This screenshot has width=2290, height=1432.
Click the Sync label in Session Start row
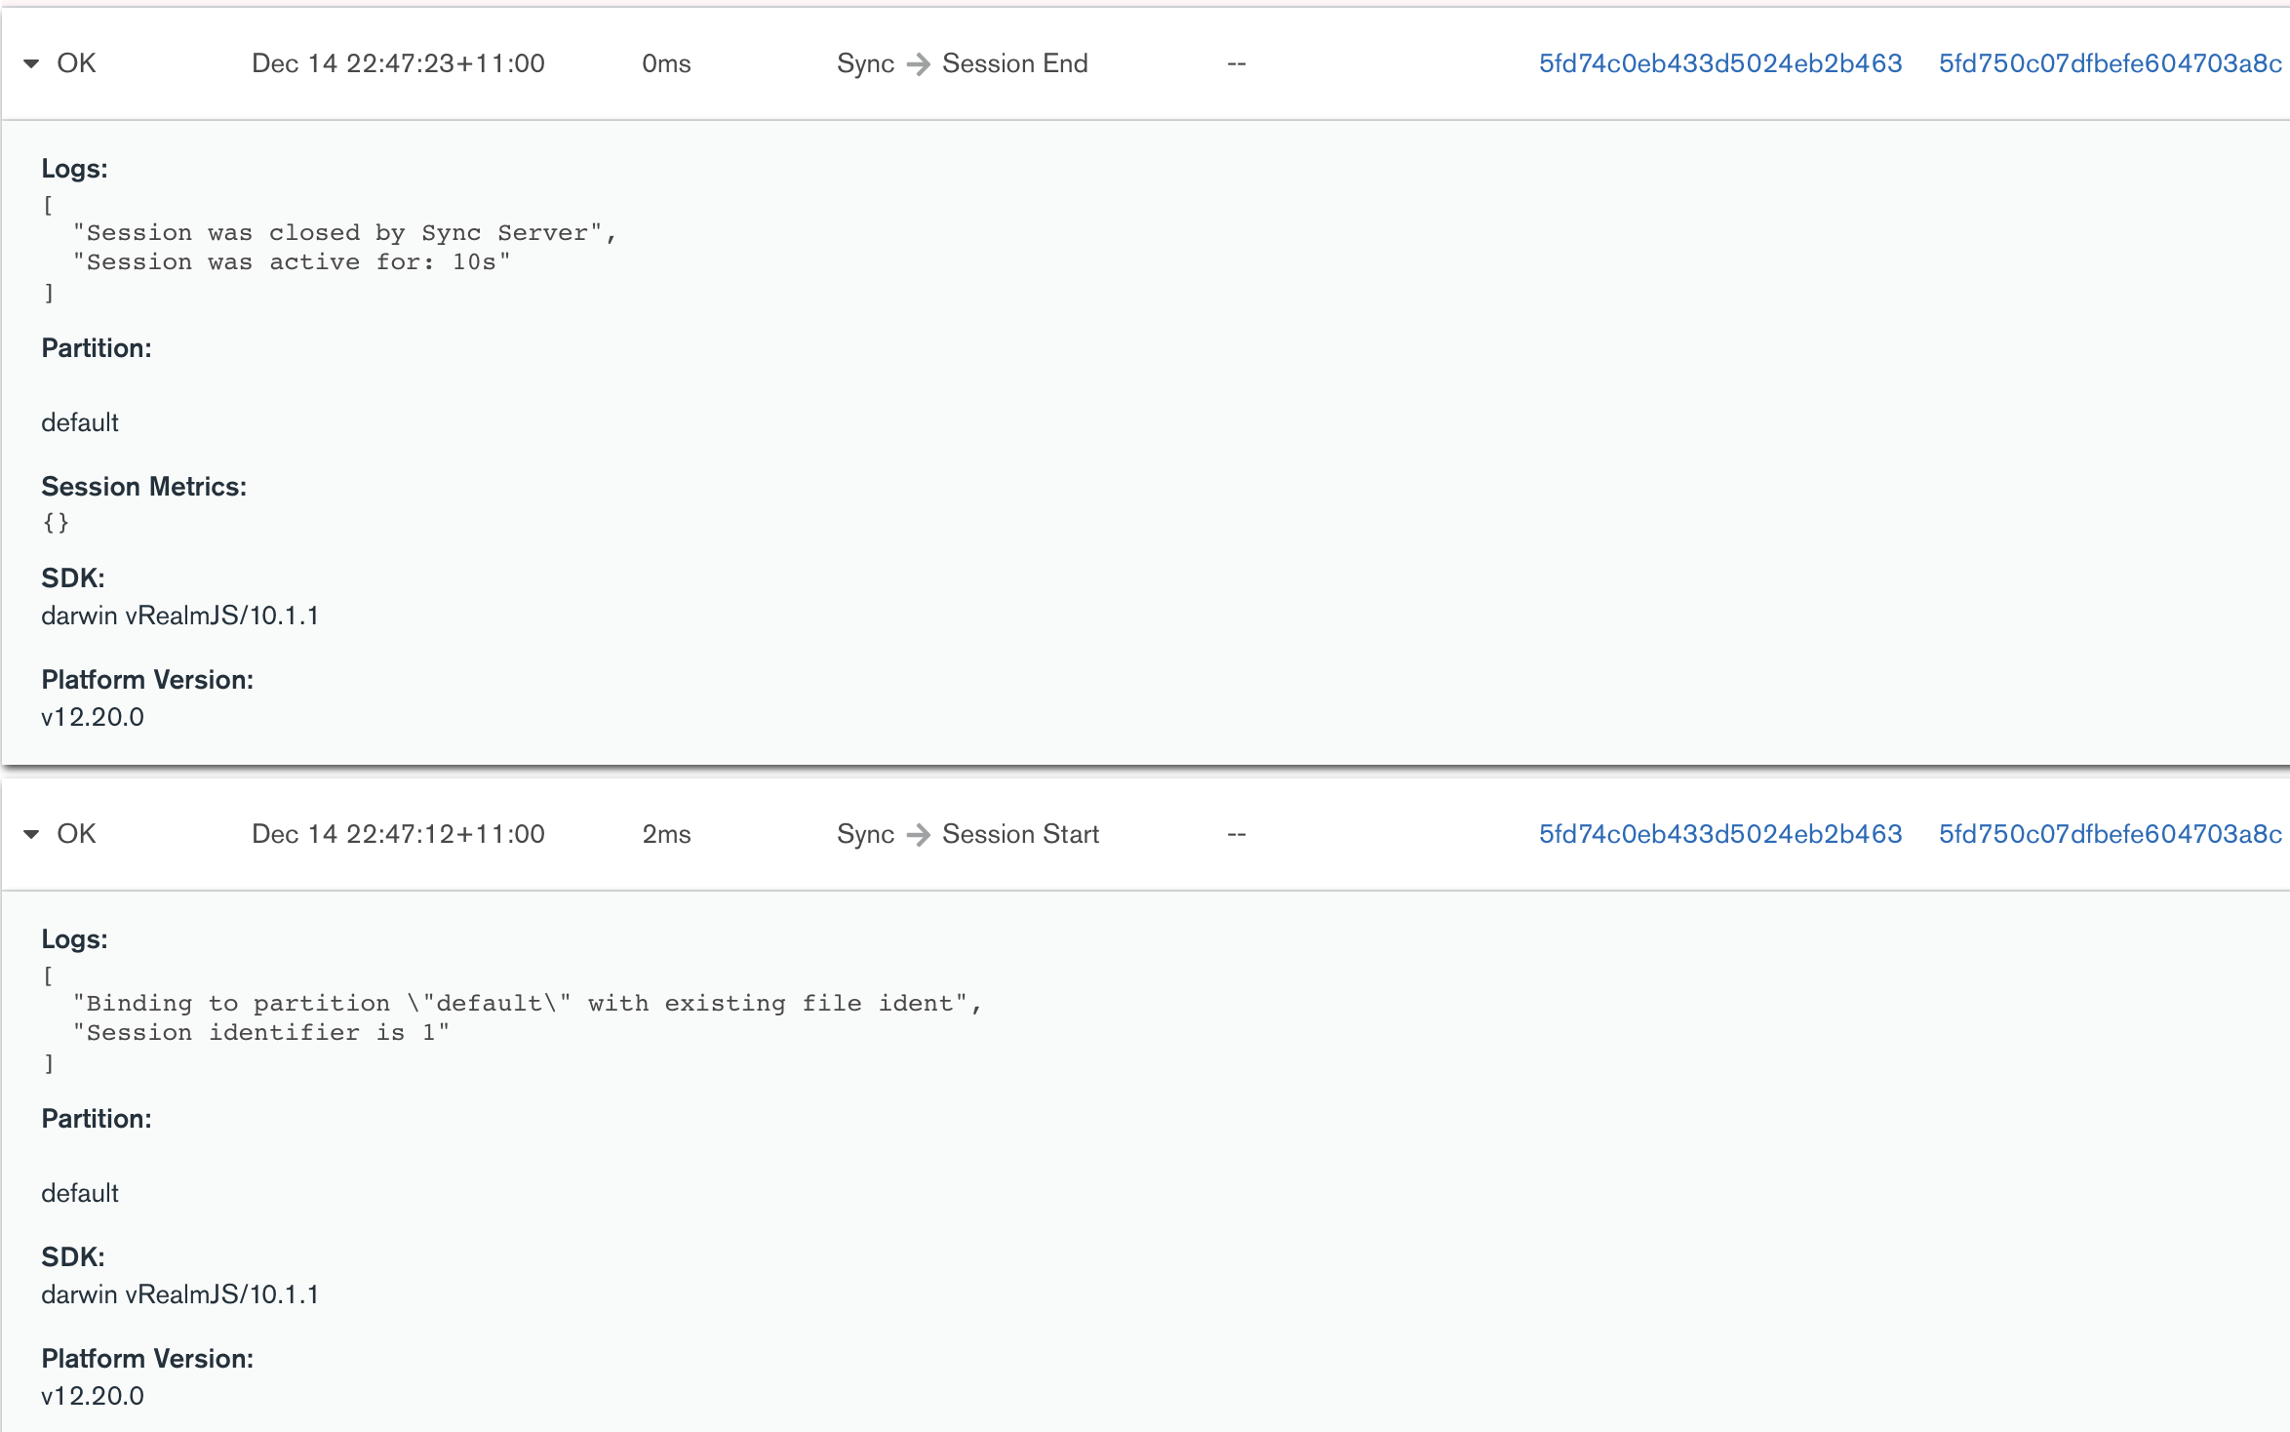tap(865, 835)
